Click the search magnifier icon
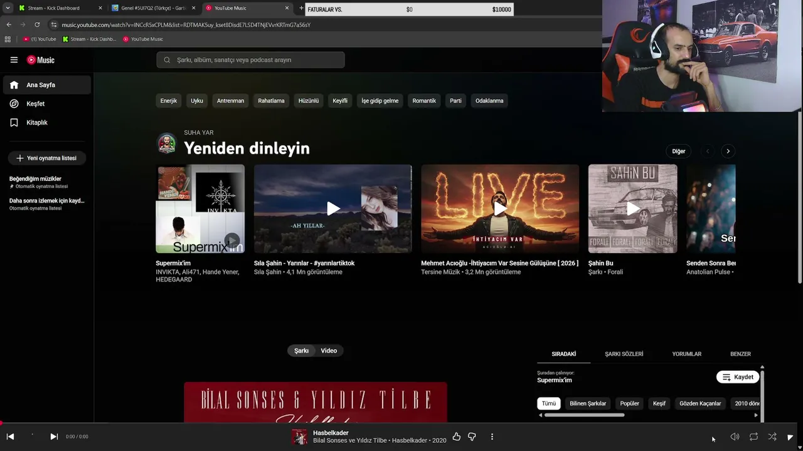Viewport: 803px width, 451px height. click(167, 60)
